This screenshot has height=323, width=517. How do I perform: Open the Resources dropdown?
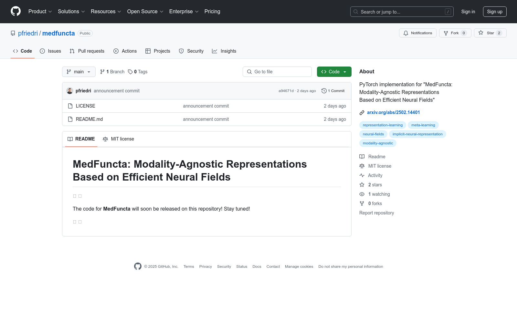click(106, 12)
